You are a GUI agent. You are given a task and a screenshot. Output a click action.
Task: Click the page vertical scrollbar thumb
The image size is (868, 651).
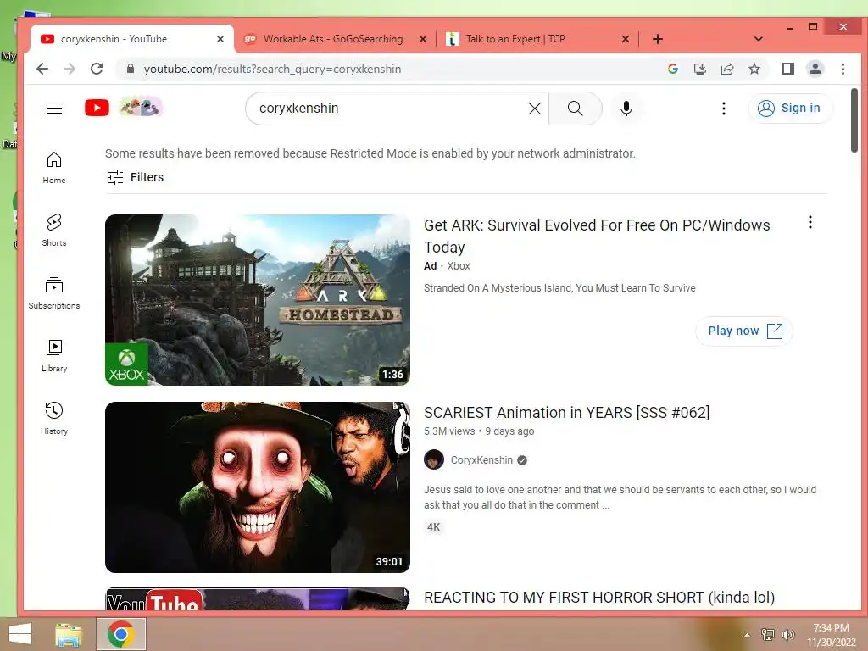(854, 120)
